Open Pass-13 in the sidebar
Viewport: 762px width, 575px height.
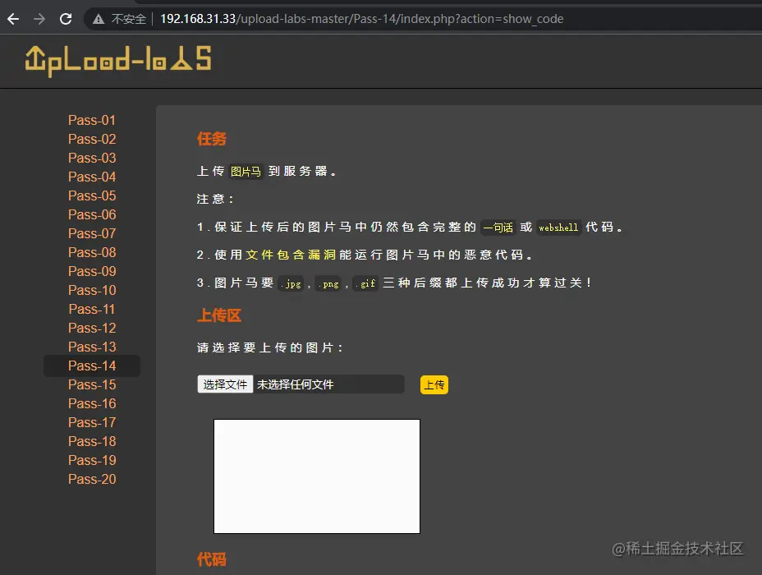point(92,347)
